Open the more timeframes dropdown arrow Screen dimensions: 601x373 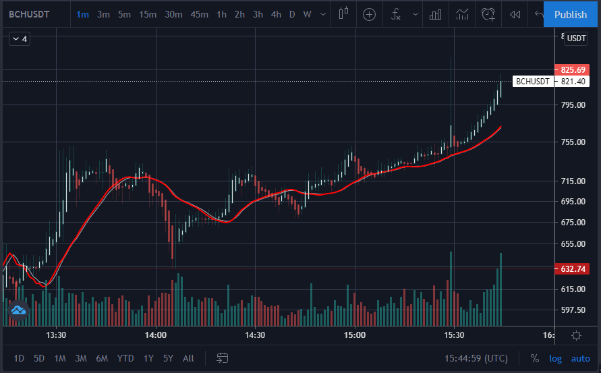pos(323,15)
